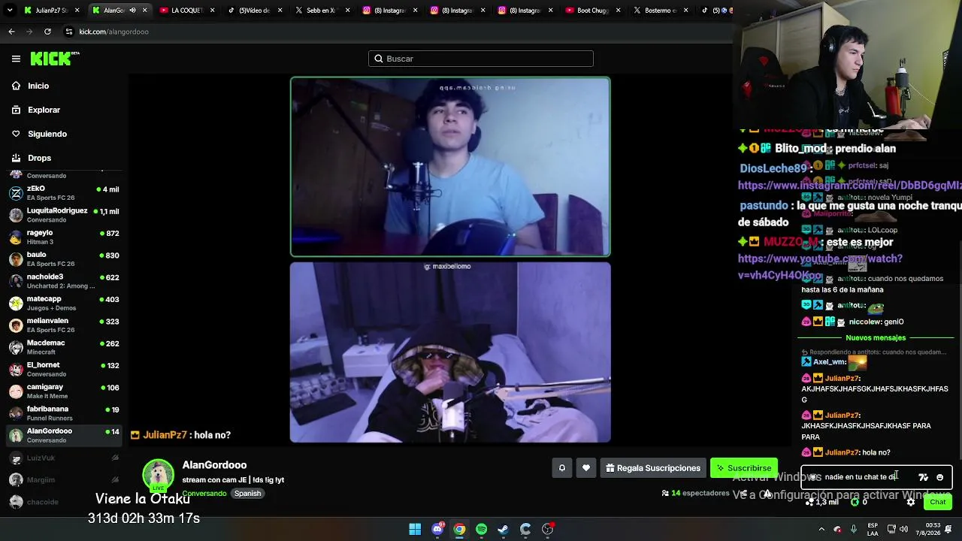
Task: Click the green Suscribirse button
Action: coord(744,468)
